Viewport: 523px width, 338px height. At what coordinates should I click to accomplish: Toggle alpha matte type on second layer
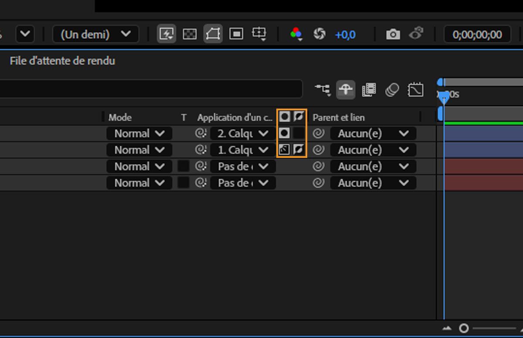pos(284,150)
